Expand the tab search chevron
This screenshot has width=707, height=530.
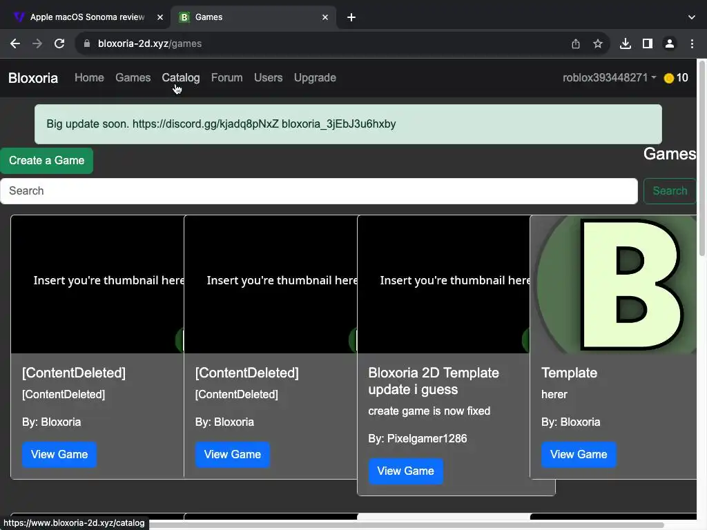point(692,17)
